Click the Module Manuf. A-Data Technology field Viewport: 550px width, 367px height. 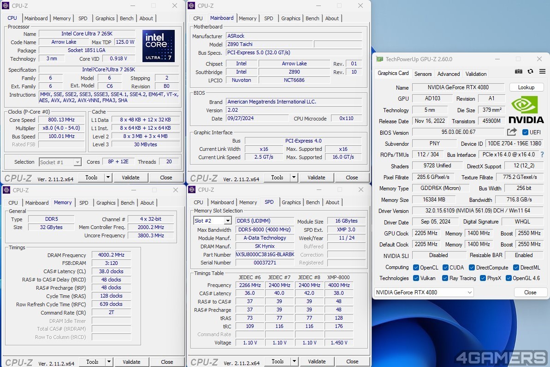click(x=265, y=238)
